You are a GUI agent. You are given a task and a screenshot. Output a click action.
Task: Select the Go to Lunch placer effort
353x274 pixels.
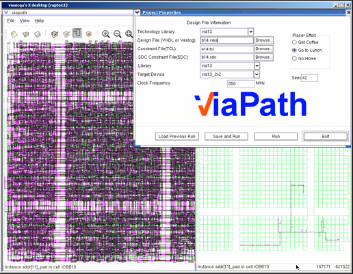click(x=294, y=50)
